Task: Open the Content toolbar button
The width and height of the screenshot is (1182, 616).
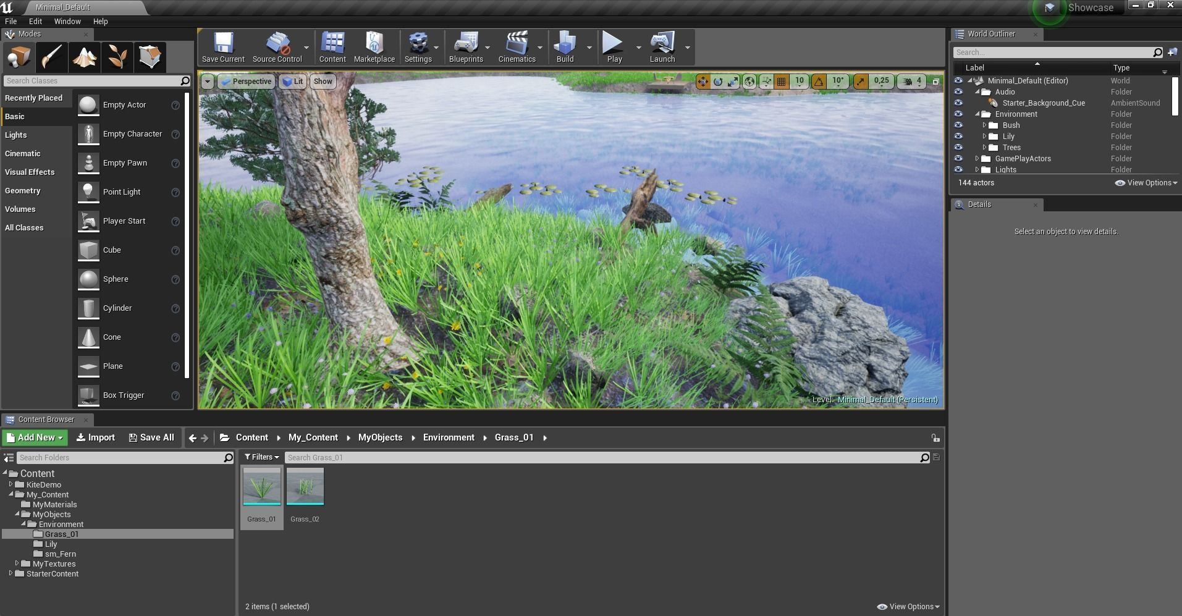Action: coord(332,47)
